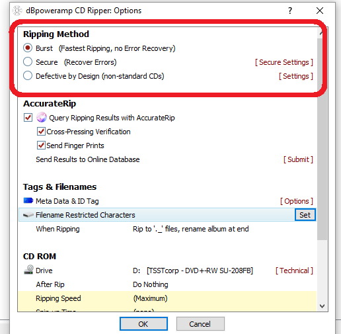This screenshot has width=341, height=334.
Task: Close the Options dialog window
Action: click(x=320, y=11)
